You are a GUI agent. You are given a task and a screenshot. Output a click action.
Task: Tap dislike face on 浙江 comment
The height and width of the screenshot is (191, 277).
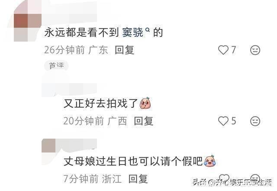[x=255, y=178]
